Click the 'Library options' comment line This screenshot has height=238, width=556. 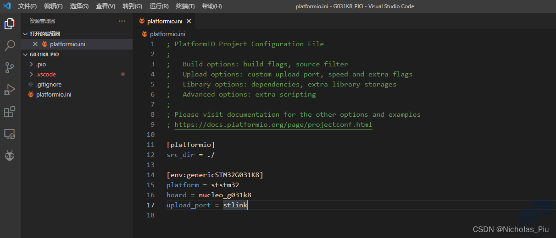click(281, 84)
